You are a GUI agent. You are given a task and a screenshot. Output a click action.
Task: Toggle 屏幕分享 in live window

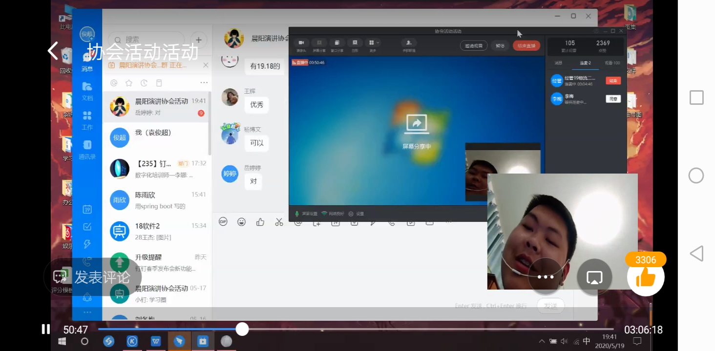(319, 45)
